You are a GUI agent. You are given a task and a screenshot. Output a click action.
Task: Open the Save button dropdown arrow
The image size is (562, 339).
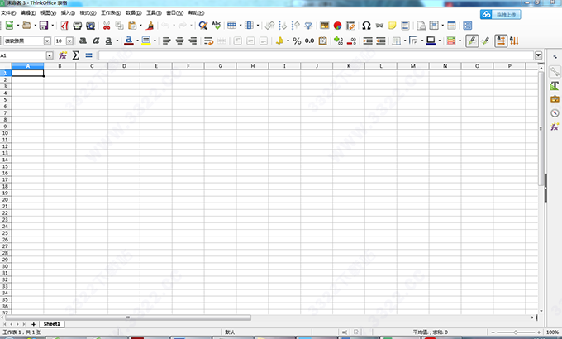52,26
